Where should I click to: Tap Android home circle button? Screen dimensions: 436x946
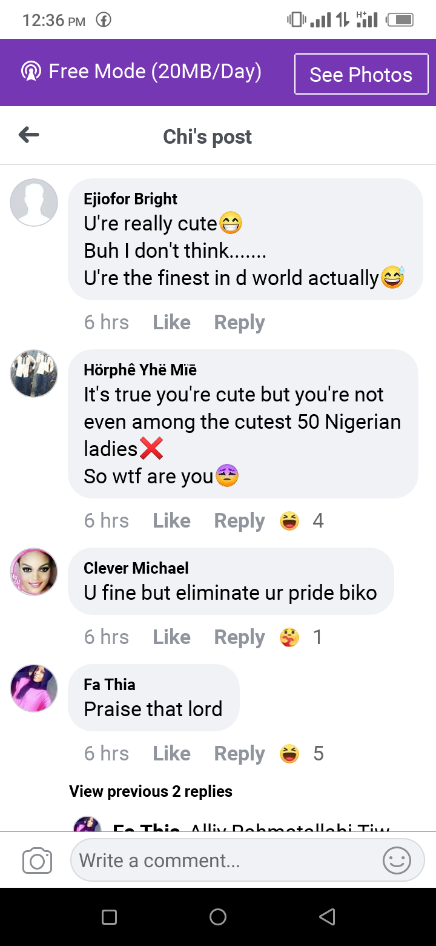coord(218,917)
